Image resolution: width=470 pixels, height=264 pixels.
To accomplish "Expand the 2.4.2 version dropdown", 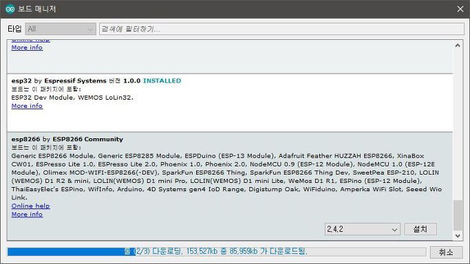I will 363,229.
